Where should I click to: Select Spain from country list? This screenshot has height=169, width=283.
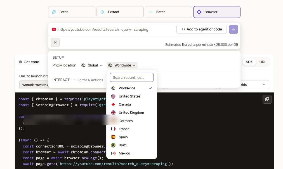tap(132, 137)
